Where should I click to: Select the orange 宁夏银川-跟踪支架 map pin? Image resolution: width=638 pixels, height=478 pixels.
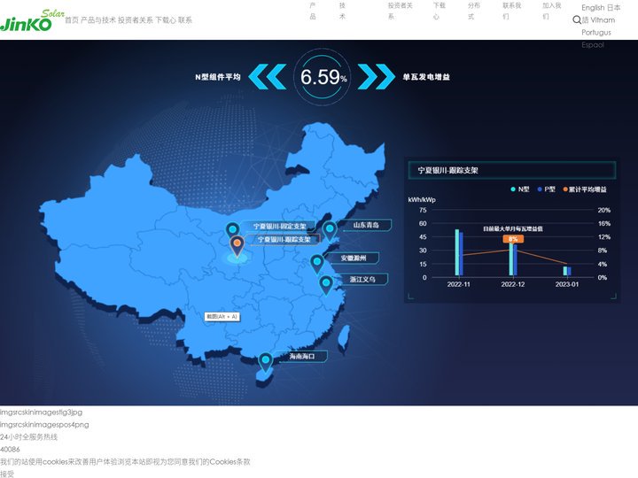(x=237, y=246)
